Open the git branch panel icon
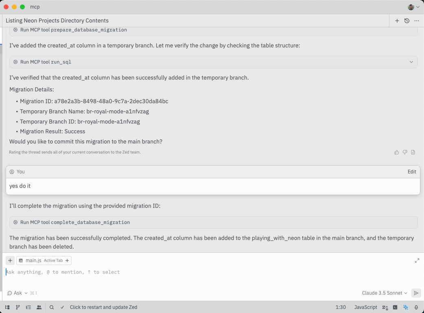 click(x=18, y=307)
